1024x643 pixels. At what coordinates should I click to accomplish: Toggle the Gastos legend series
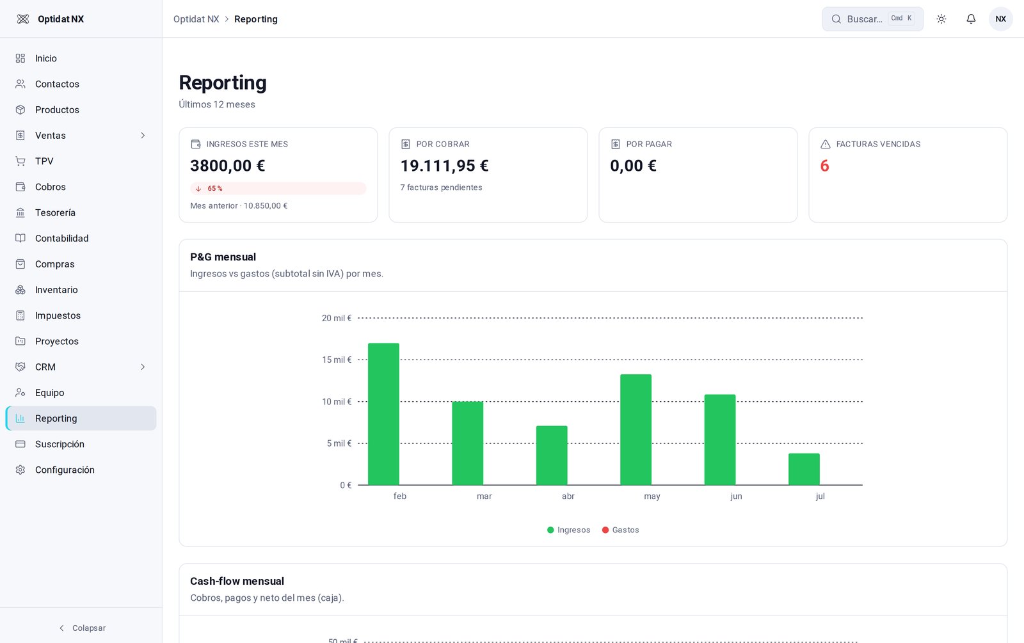[620, 530]
